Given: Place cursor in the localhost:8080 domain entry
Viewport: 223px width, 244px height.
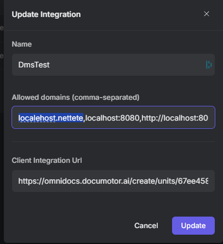Looking at the screenshot, I should click(112, 118).
